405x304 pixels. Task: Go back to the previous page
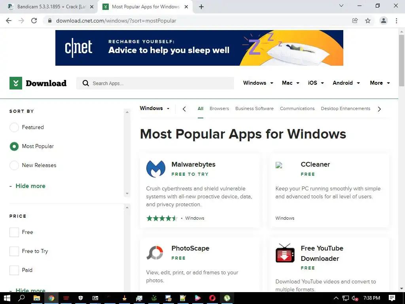(x=9, y=21)
